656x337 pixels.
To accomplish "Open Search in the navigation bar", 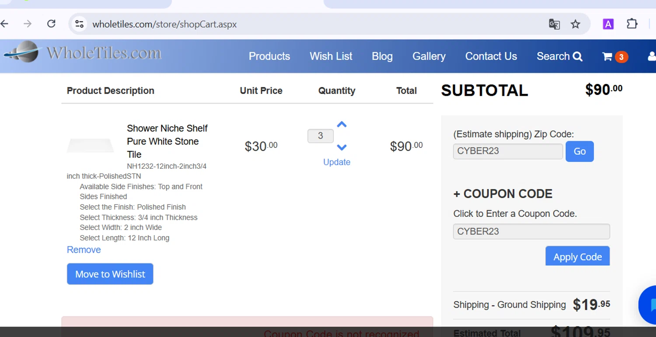I will click(x=559, y=56).
